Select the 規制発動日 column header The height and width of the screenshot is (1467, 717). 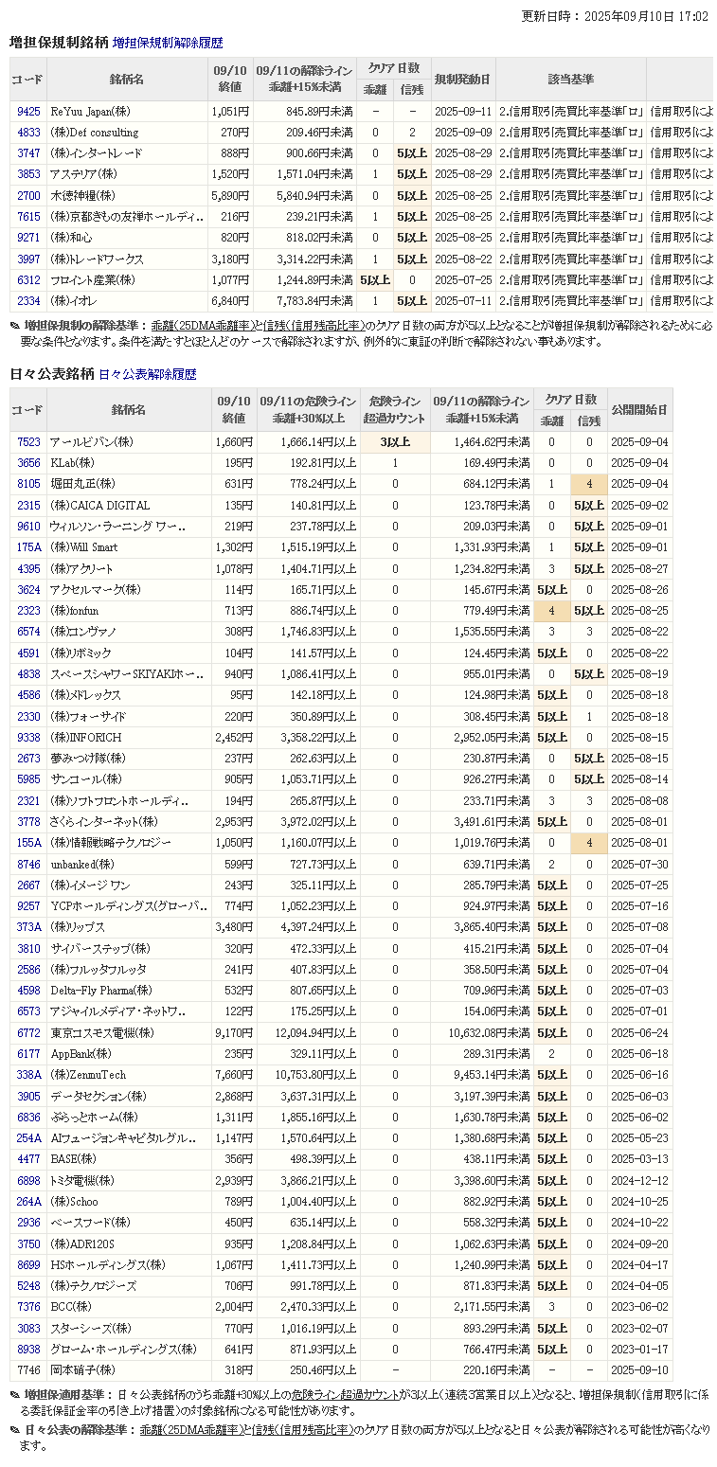click(462, 79)
